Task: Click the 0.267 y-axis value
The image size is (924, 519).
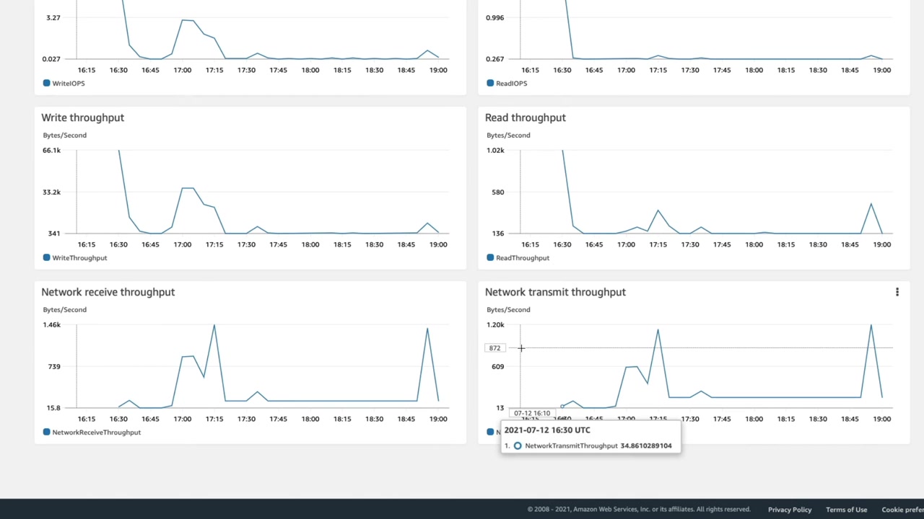Action: tap(495, 59)
